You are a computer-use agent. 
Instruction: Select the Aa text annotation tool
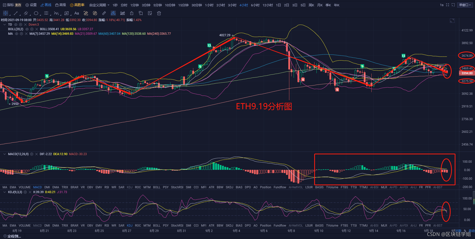pos(77,13)
